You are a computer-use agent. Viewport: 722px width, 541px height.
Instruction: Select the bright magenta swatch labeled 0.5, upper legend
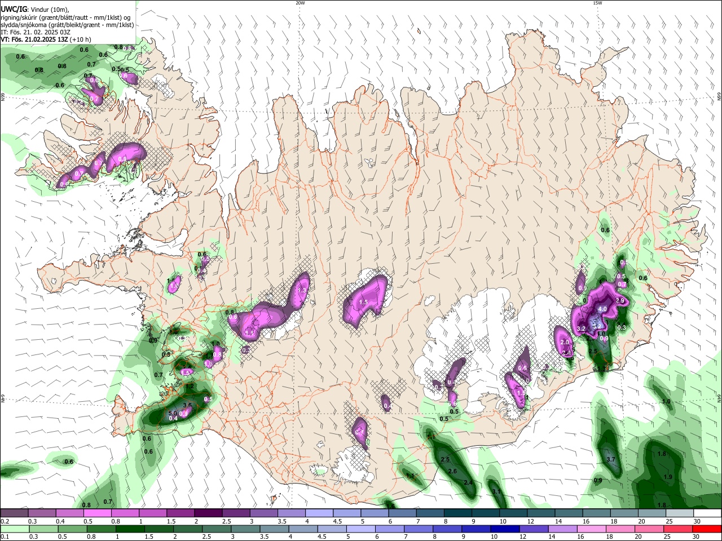coord(98,513)
